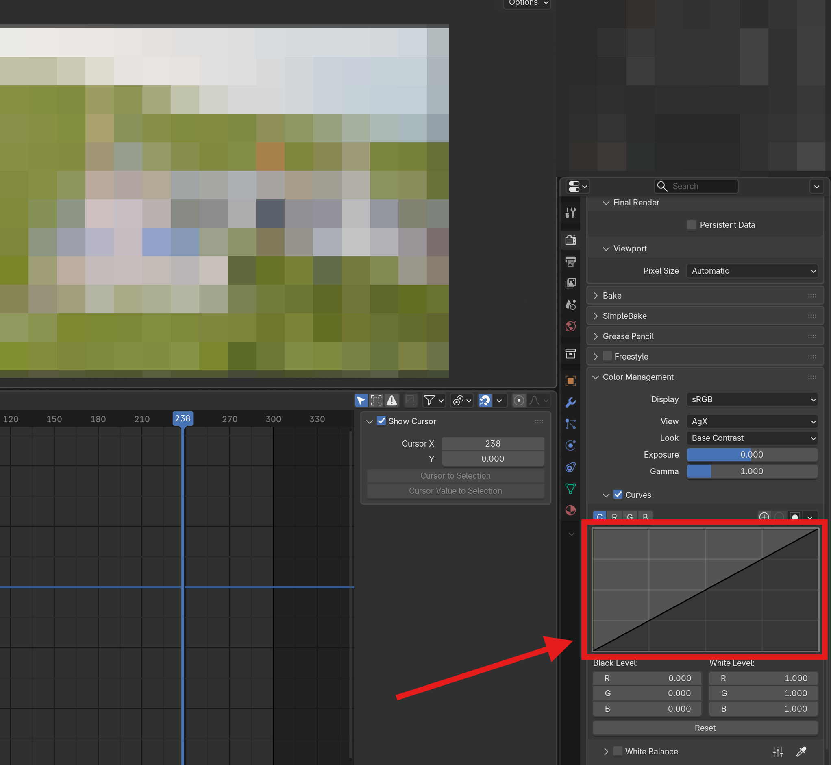This screenshot has height=765, width=831.
Task: Open the filters funnel dropdown
Action: (434, 400)
